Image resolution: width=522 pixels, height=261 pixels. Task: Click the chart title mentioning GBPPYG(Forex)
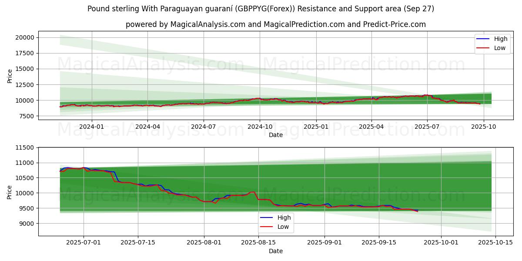coord(261,9)
